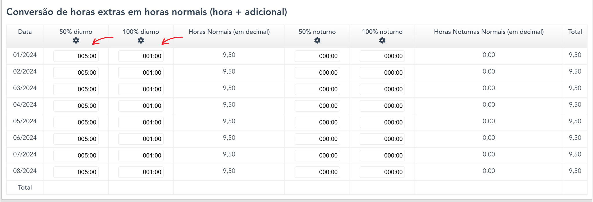Open the 100% noturno column settings gear
The width and height of the screenshot is (593, 202).
point(382,41)
